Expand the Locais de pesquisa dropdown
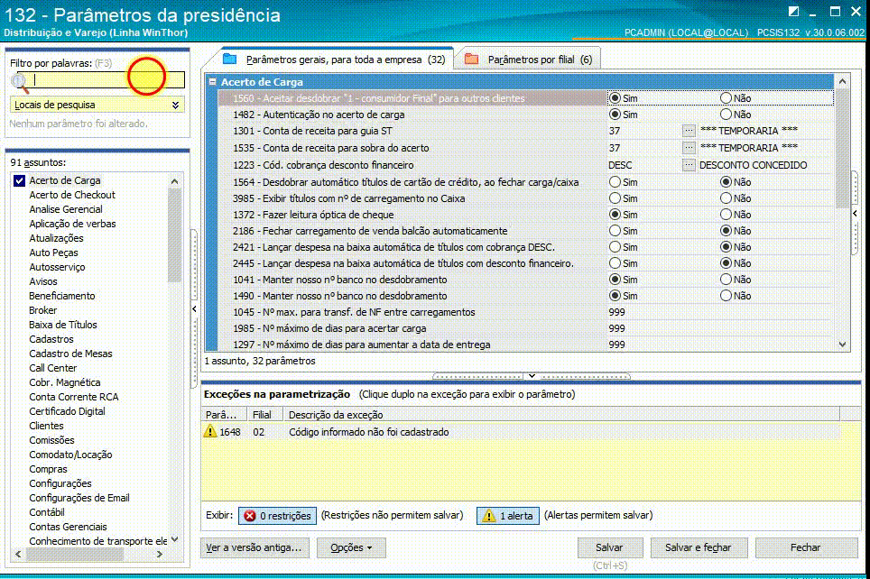 pyautogui.click(x=175, y=105)
